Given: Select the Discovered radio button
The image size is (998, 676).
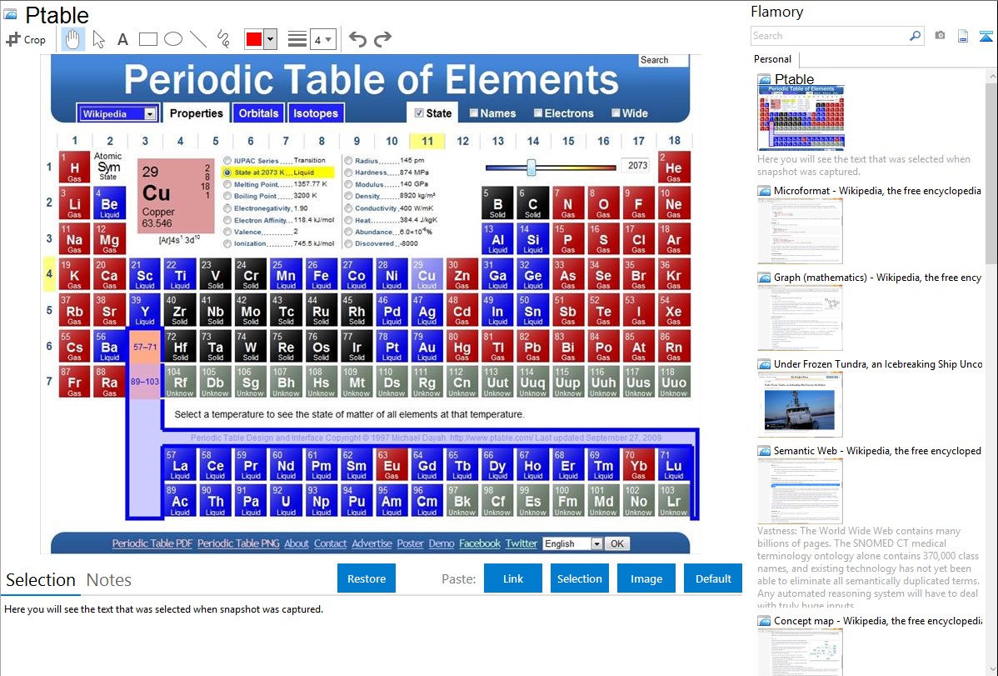Looking at the screenshot, I should (348, 243).
